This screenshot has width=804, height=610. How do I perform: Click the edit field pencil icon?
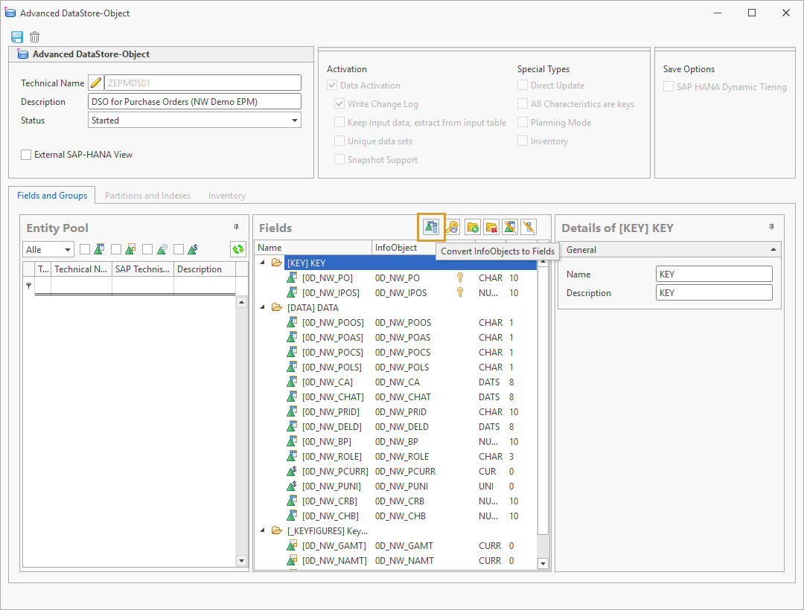pos(529,228)
